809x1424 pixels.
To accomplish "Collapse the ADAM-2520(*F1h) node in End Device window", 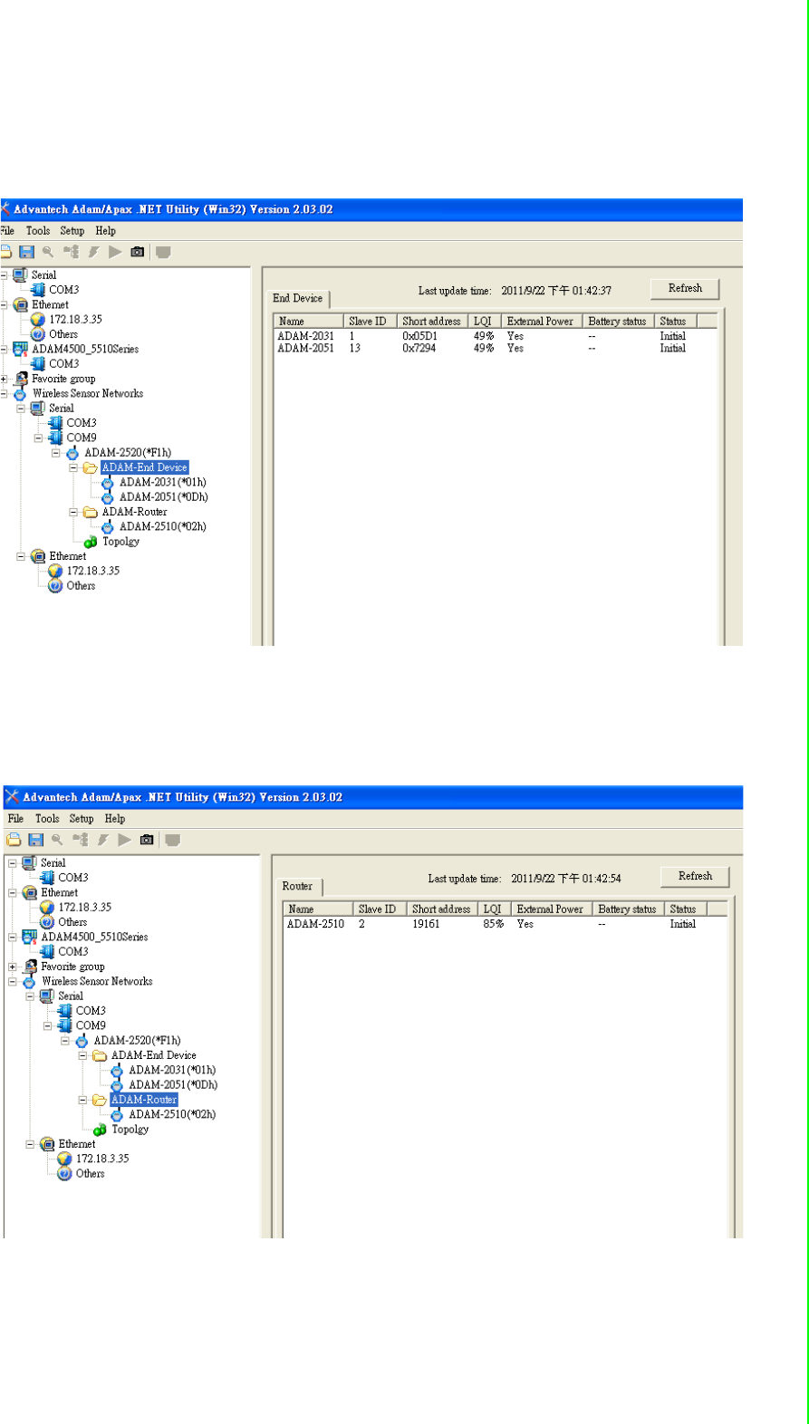I will coord(56,453).
